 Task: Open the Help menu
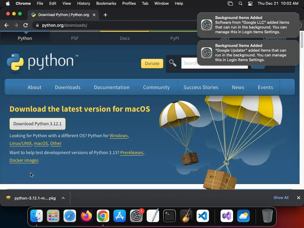click(179, 4)
